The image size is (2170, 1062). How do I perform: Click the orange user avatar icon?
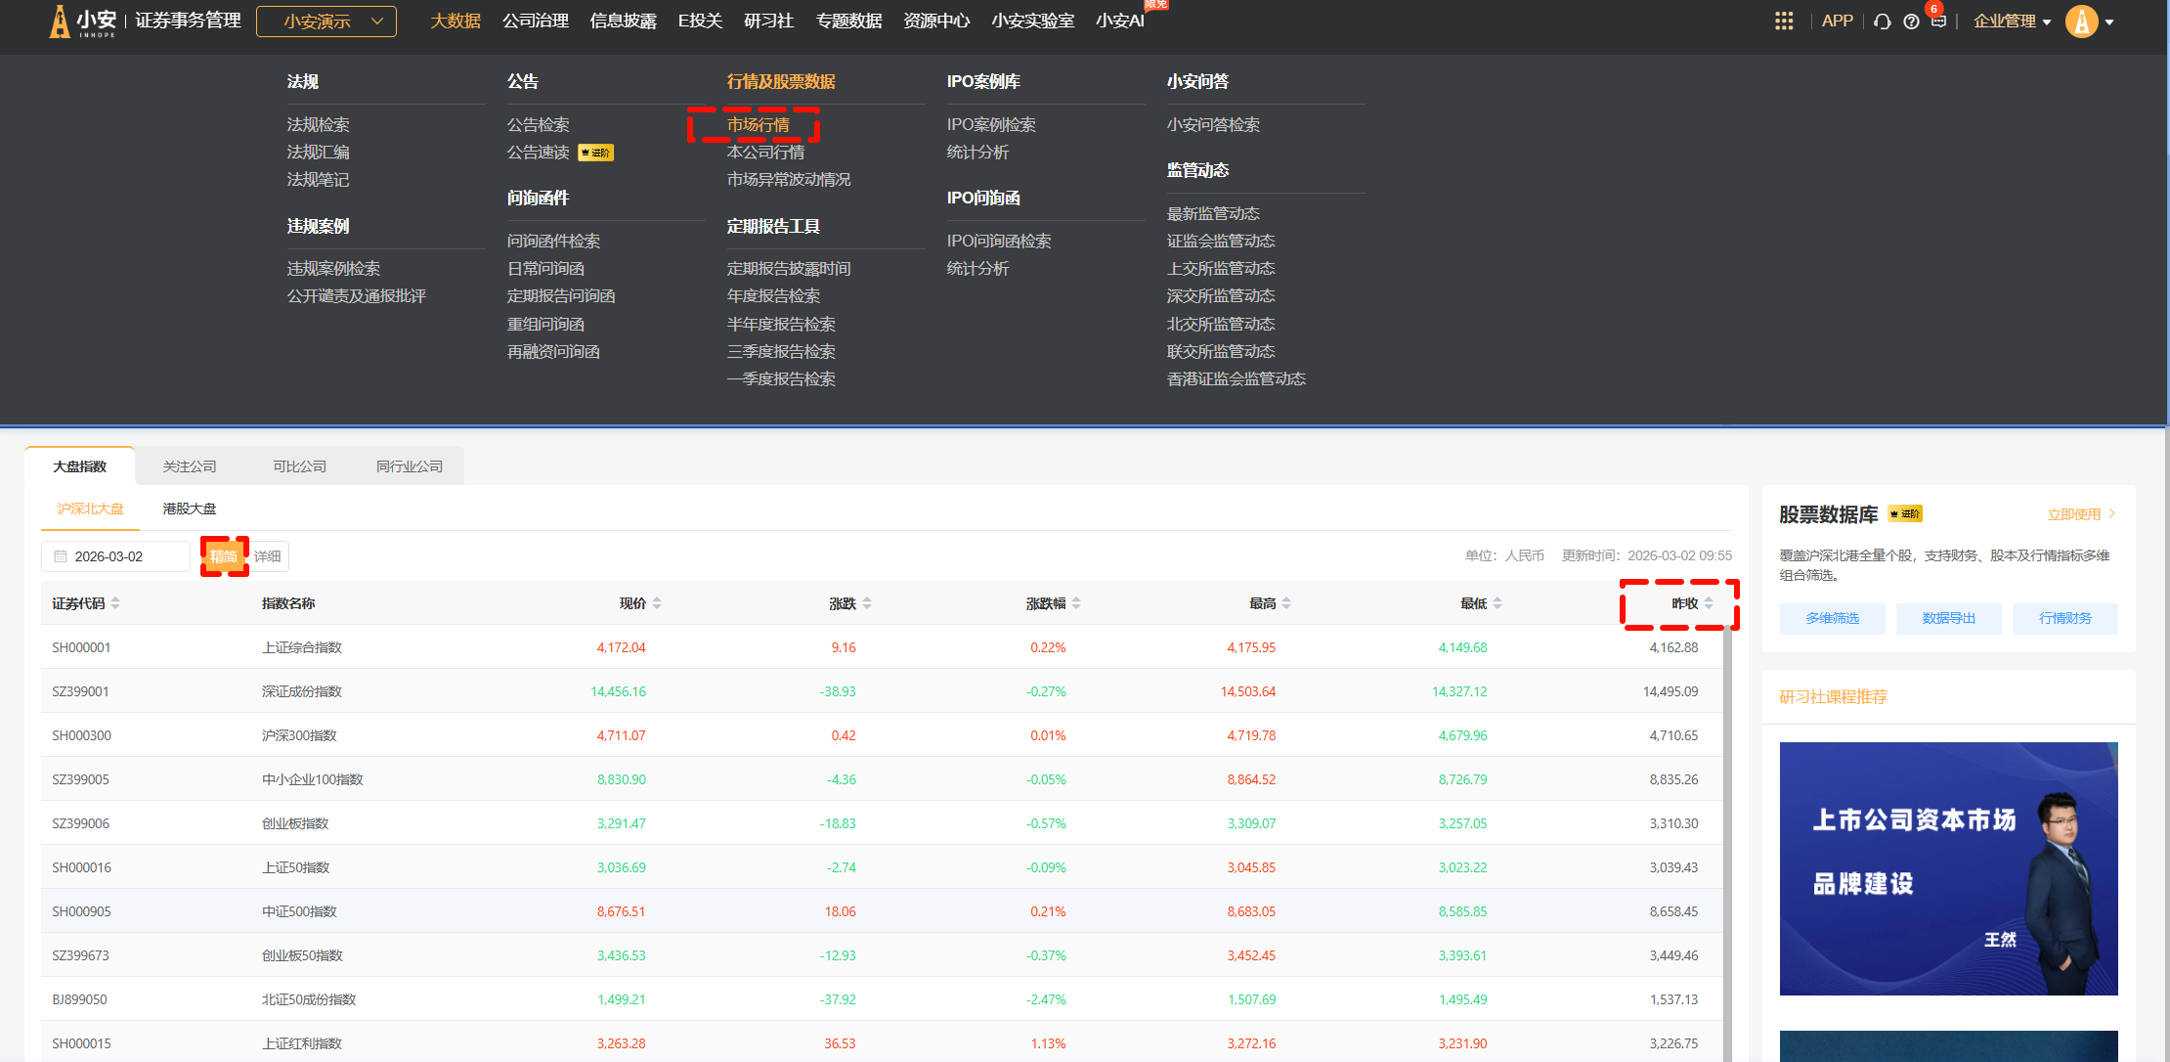coord(2082,21)
